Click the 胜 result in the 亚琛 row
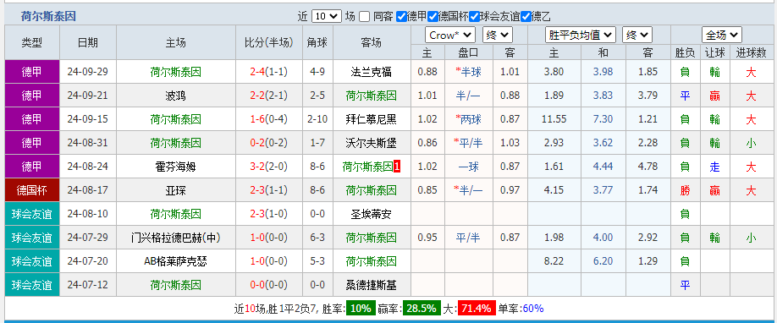Image resolution: width=777 pixels, height=323 pixels. click(685, 190)
